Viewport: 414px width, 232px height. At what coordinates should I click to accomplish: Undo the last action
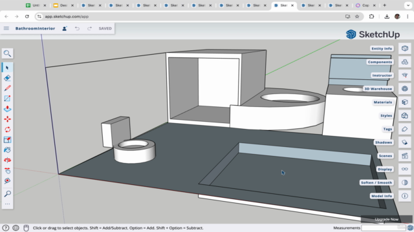(x=77, y=28)
